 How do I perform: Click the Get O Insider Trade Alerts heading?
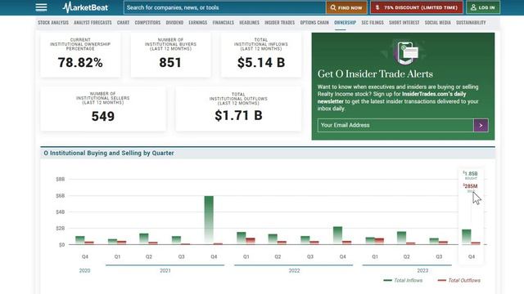tap(375, 74)
